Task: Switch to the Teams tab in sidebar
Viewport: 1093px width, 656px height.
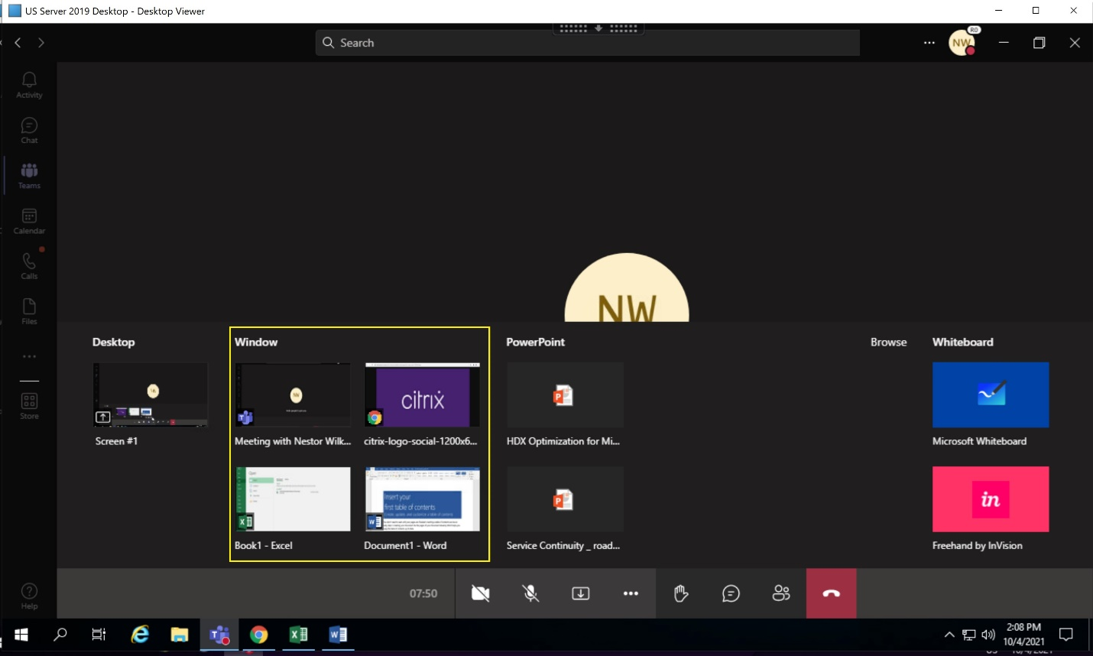Action: [28, 174]
